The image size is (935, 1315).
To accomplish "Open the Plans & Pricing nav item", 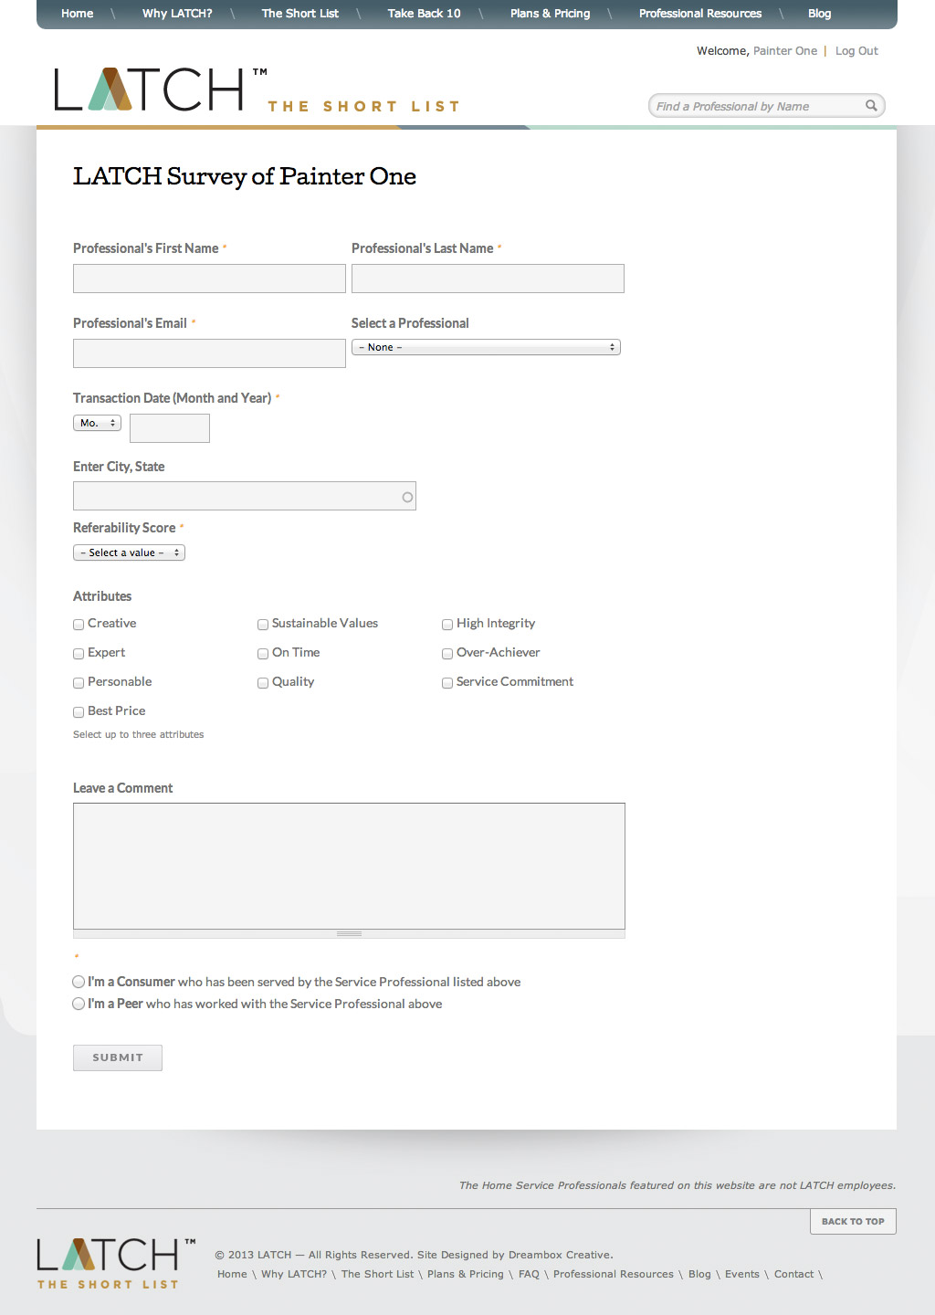I will pos(550,14).
